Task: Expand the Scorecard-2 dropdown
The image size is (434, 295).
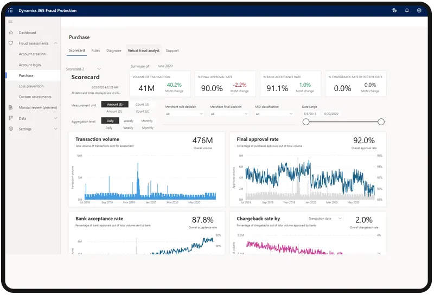Action: click(99, 69)
